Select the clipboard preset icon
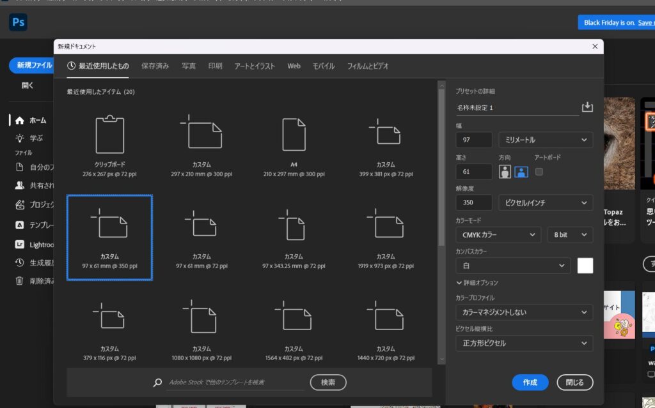Image resolution: width=655 pixels, height=408 pixels. (x=109, y=135)
